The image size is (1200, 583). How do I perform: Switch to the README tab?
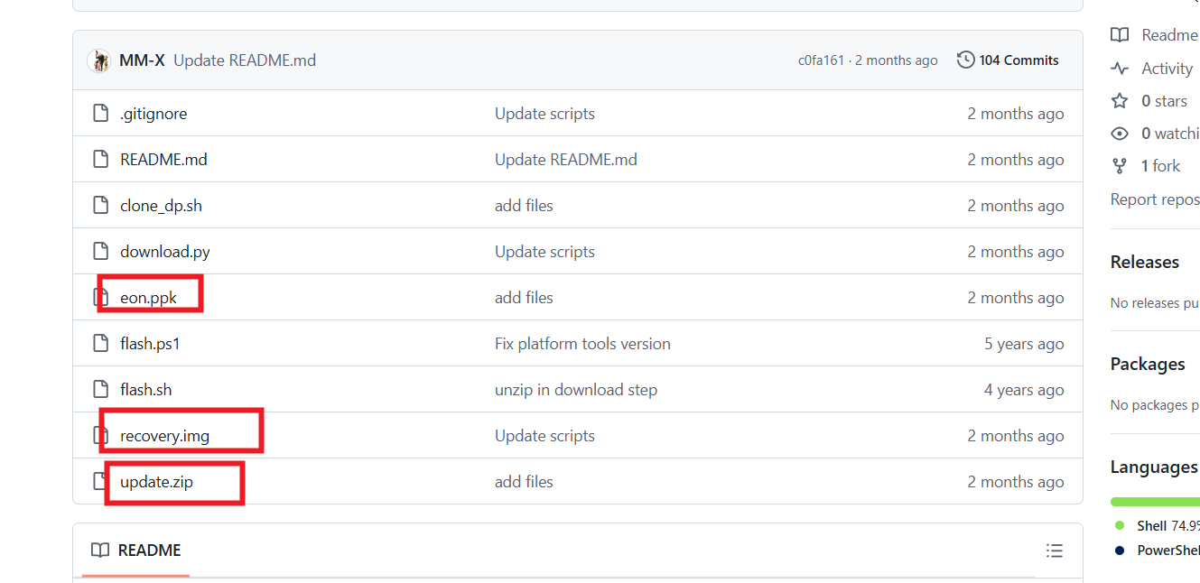tap(136, 551)
